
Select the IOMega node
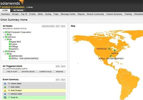[14, 47]
